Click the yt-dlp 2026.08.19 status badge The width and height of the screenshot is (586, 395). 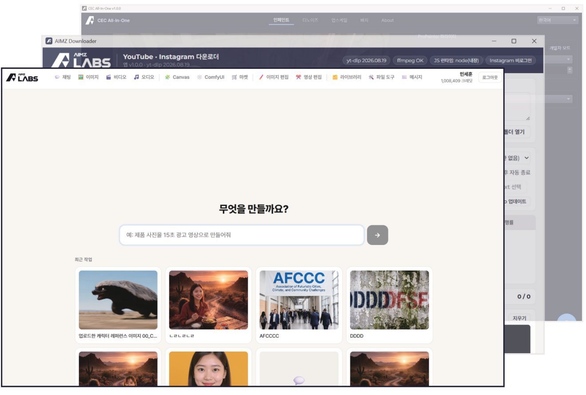click(366, 60)
